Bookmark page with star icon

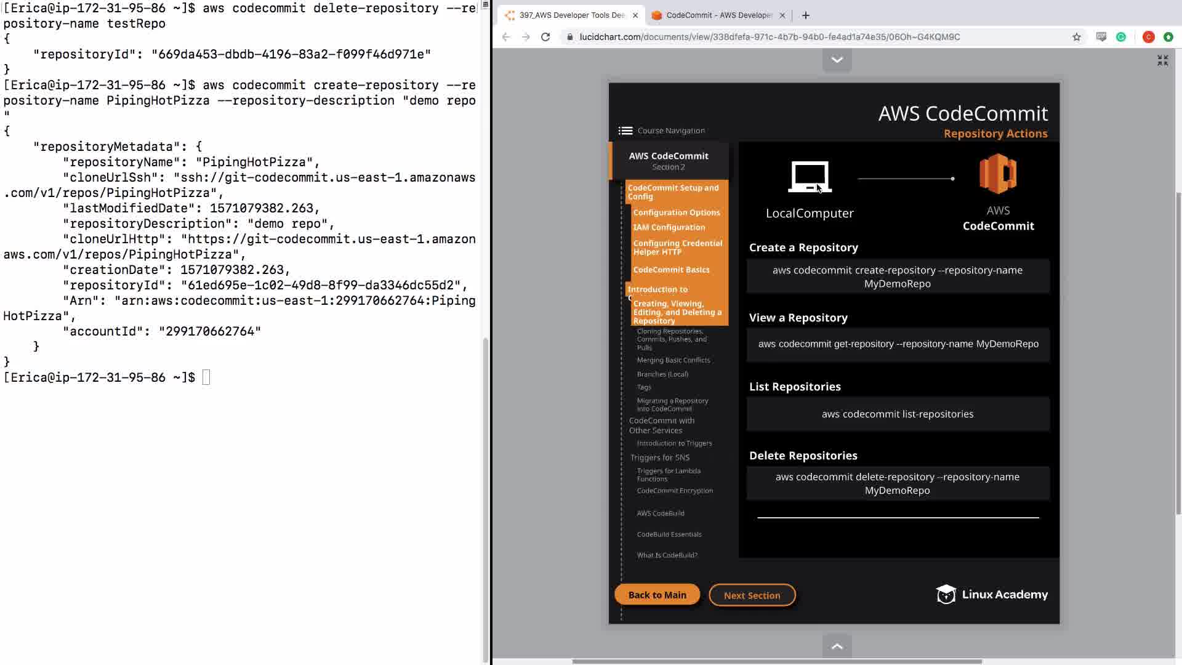[1077, 37]
